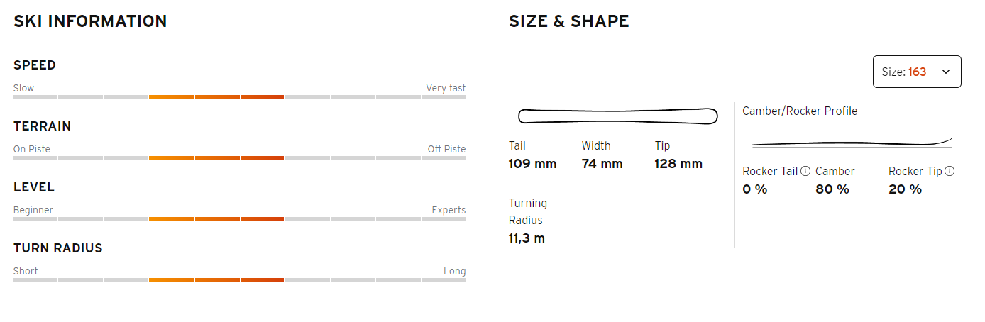Click the Terrain rating bar orange section
Viewport: 985px width, 322px height.
pyautogui.click(x=216, y=157)
